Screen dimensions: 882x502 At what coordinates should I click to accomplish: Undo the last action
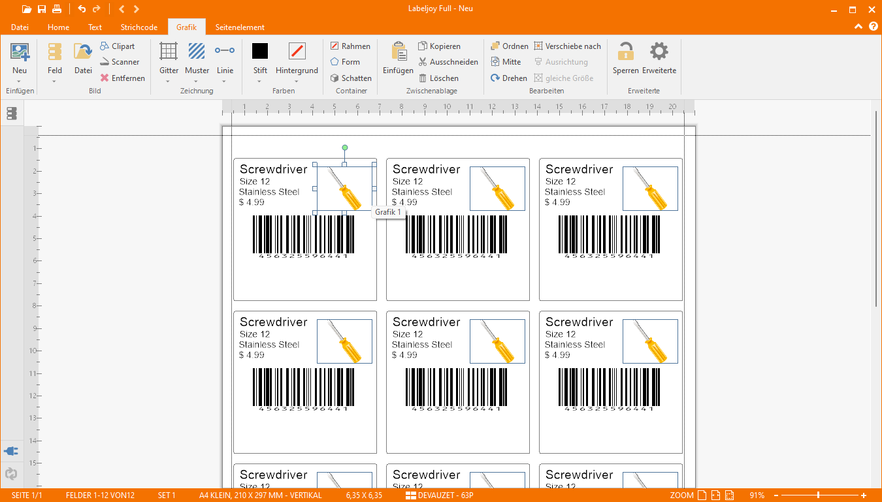pos(82,9)
